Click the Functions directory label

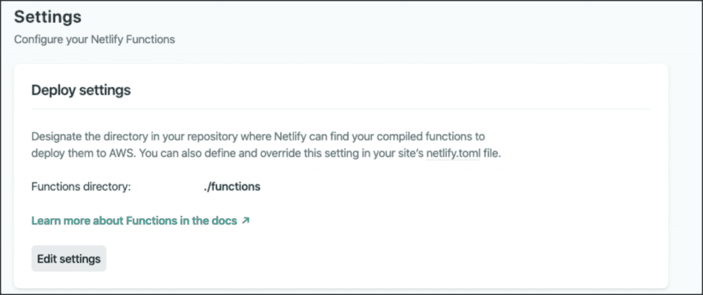81,187
